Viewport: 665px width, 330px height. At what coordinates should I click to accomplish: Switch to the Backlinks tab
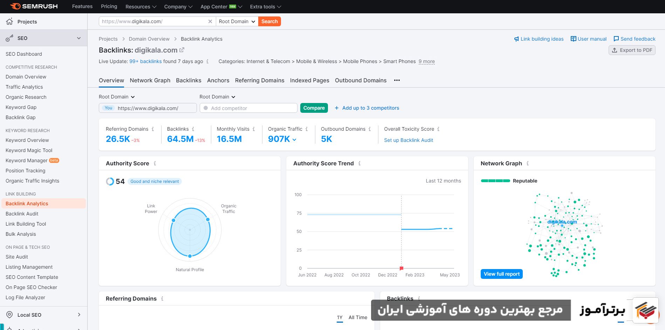(x=188, y=80)
